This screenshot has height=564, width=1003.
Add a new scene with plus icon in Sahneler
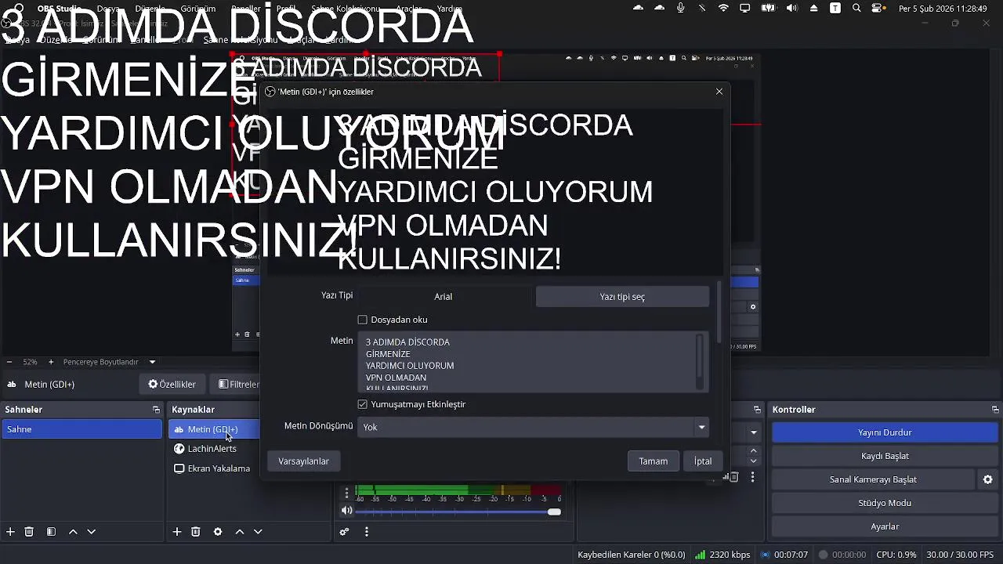pyautogui.click(x=10, y=532)
